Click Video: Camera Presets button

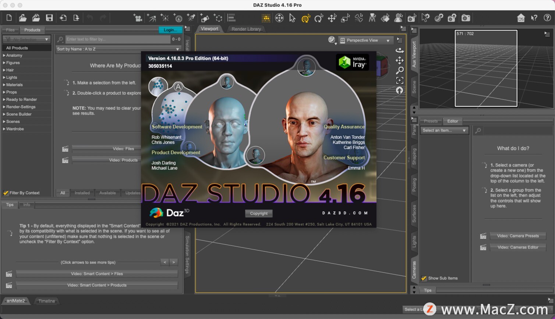point(518,236)
